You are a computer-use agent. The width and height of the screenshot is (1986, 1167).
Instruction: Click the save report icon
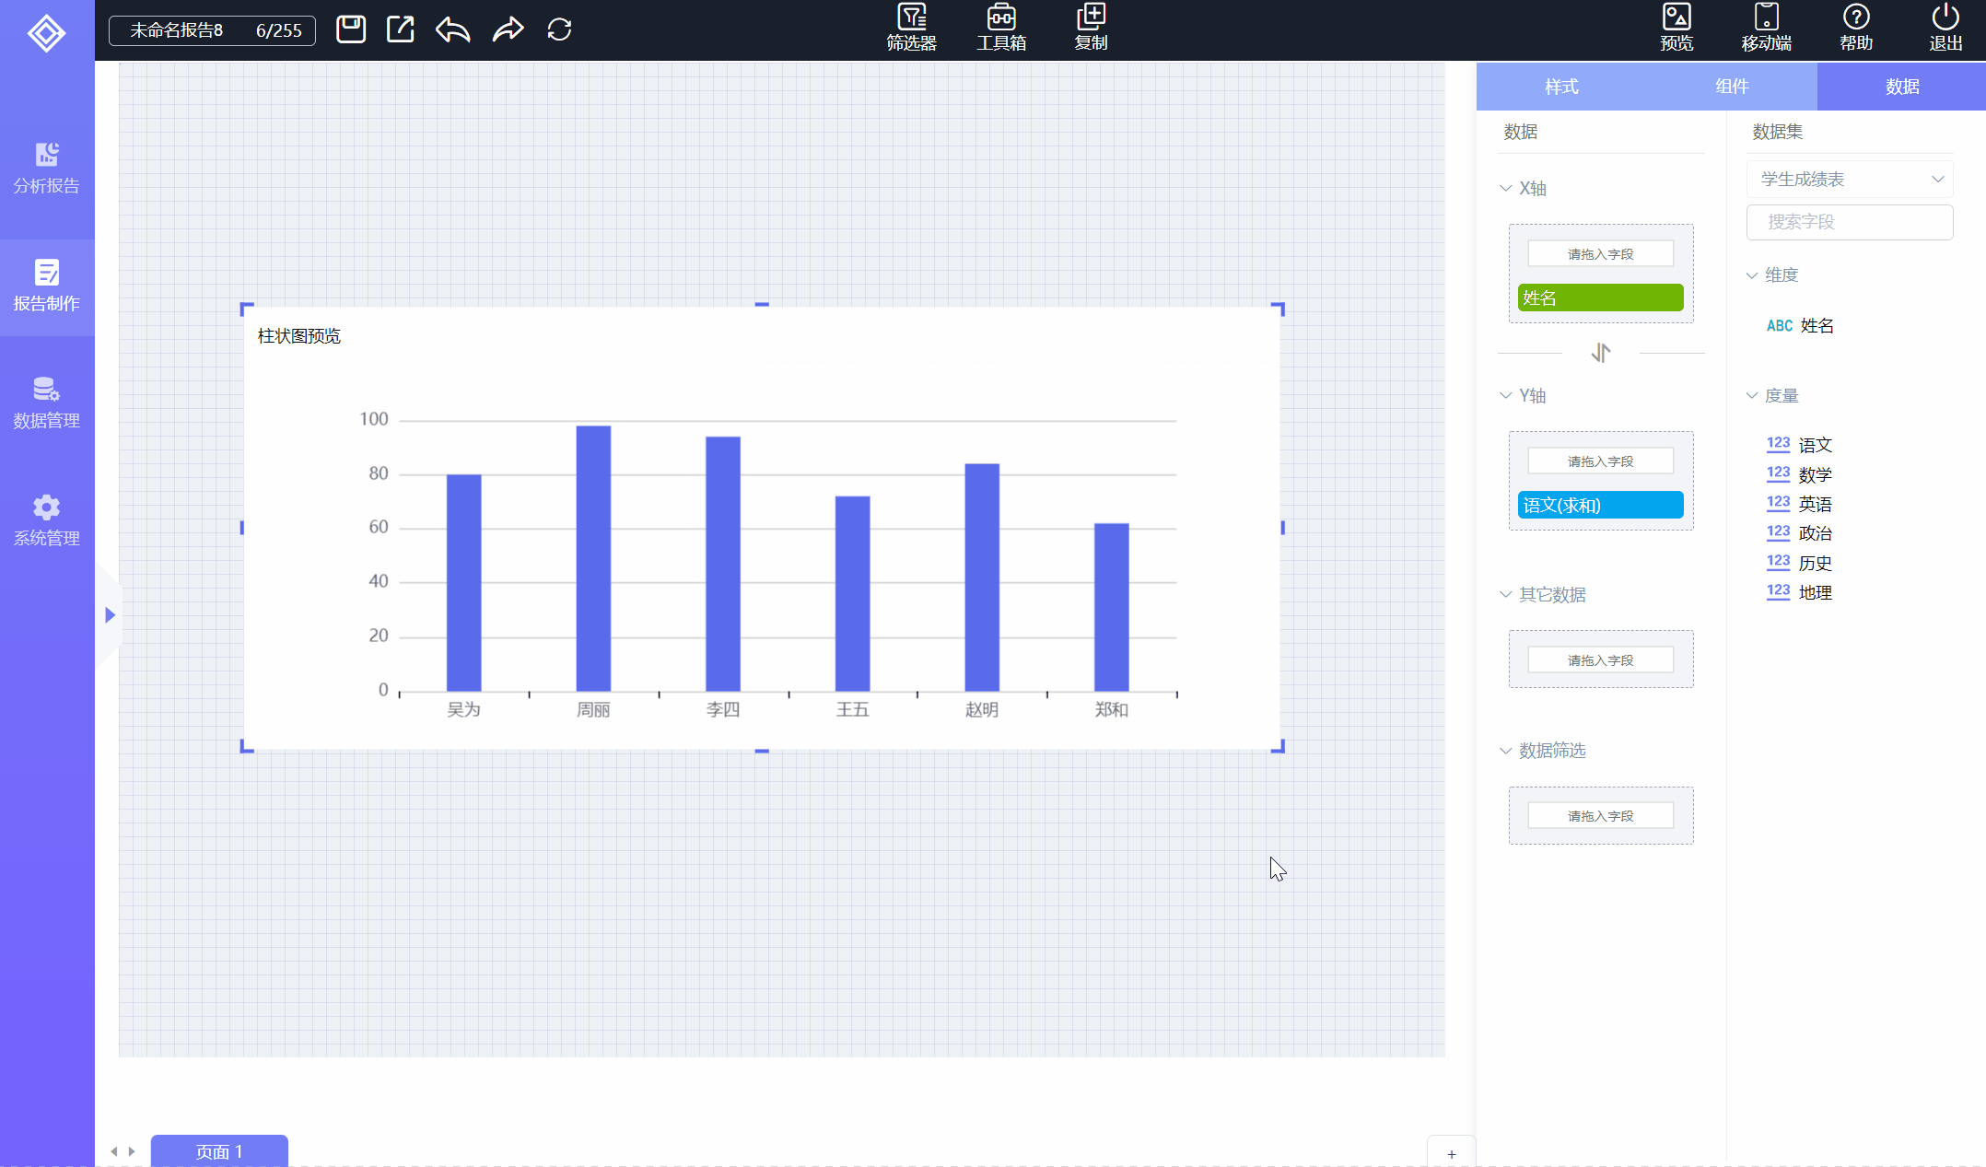tap(350, 29)
